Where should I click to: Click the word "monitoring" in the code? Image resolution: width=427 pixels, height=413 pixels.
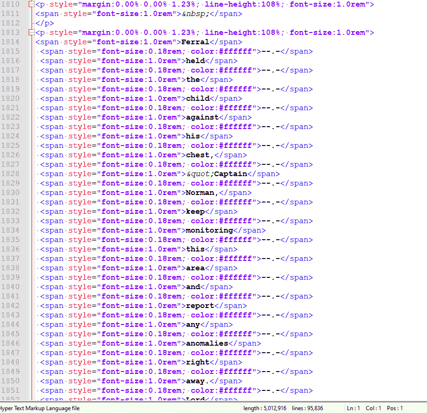click(209, 230)
